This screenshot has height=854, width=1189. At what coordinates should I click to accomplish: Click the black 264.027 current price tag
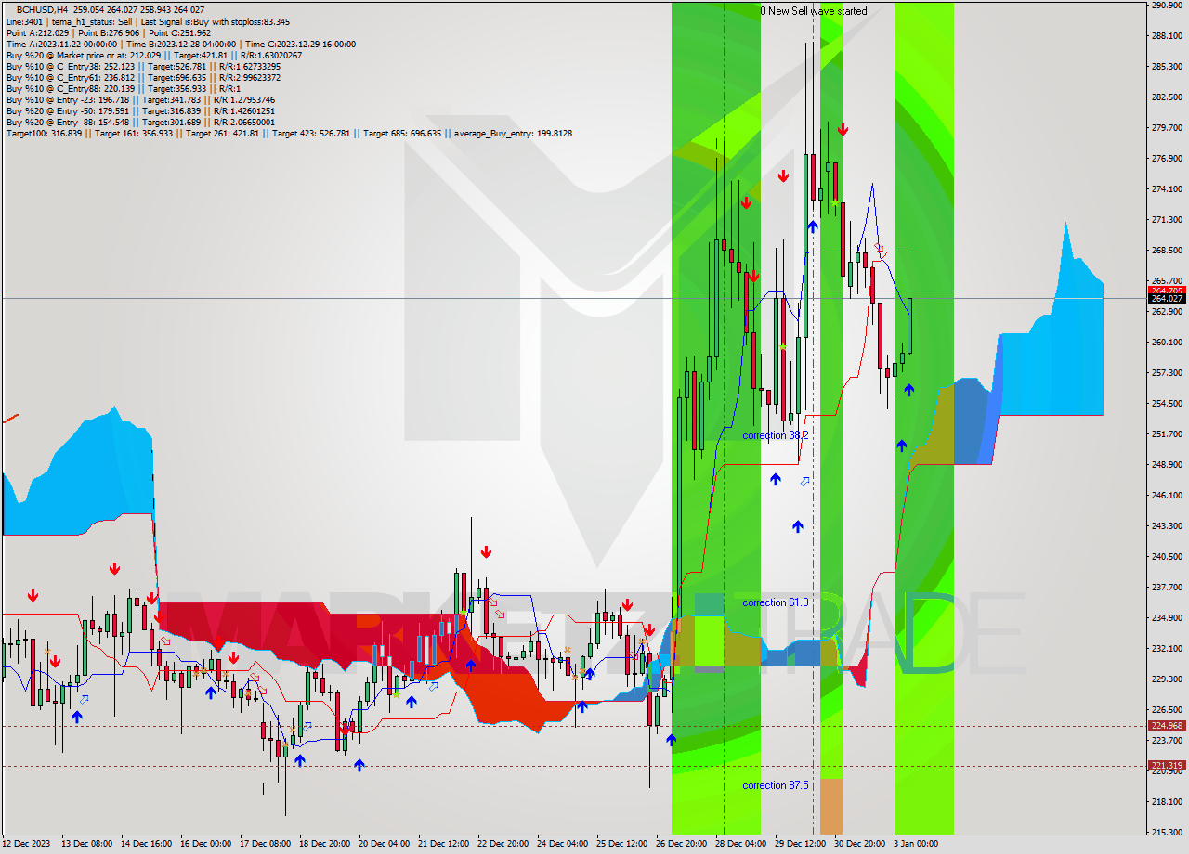pos(1168,298)
